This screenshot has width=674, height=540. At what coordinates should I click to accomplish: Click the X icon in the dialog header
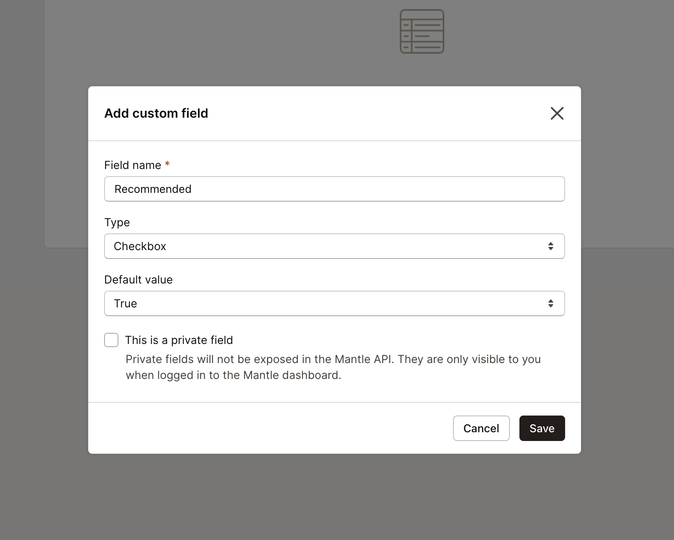[x=557, y=113]
